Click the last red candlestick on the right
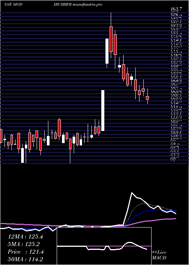Viewport: 189px width, 265px height. (x=147, y=98)
